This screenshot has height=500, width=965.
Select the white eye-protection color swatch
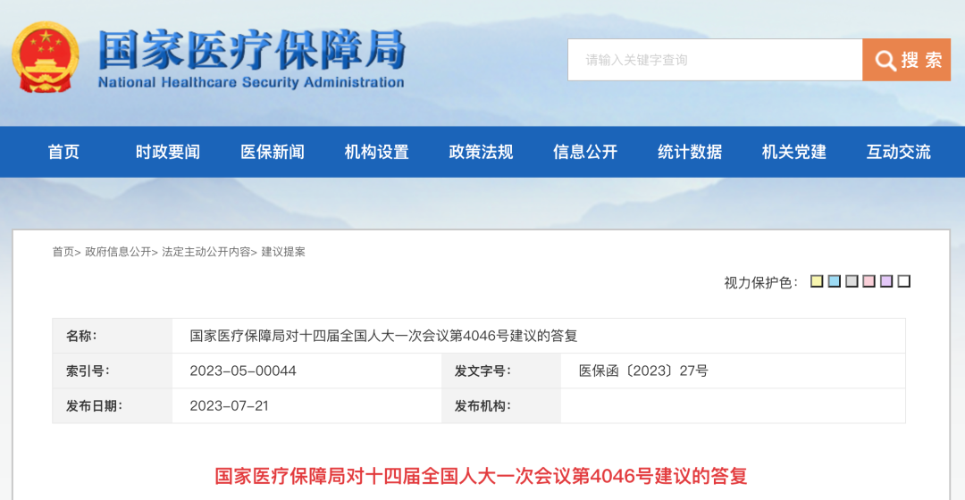[x=904, y=281]
